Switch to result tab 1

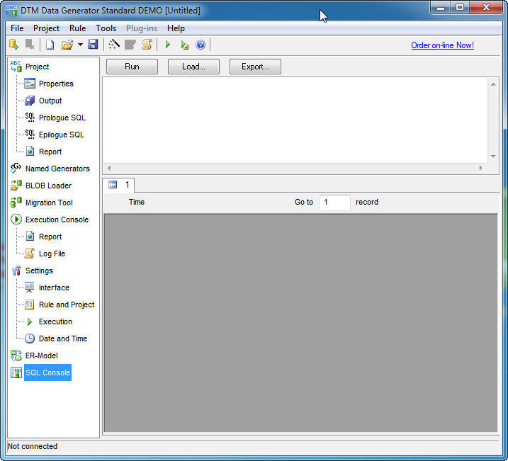(x=119, y=185)
